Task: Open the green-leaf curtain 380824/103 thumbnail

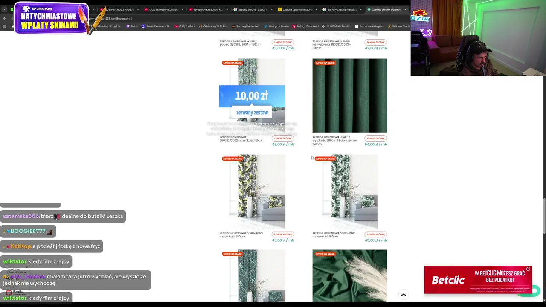Action: click(349, 191)
